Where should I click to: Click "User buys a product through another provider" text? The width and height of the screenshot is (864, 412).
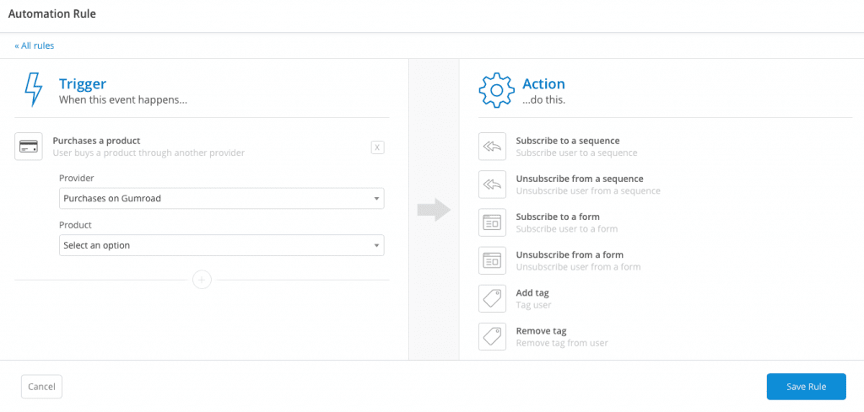click(x=148, y=152)
